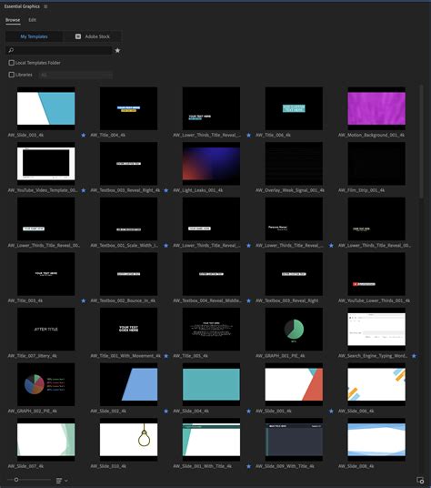Select AW_Title_007_Jittery_4k thumbnail

[x=46, y=329]
